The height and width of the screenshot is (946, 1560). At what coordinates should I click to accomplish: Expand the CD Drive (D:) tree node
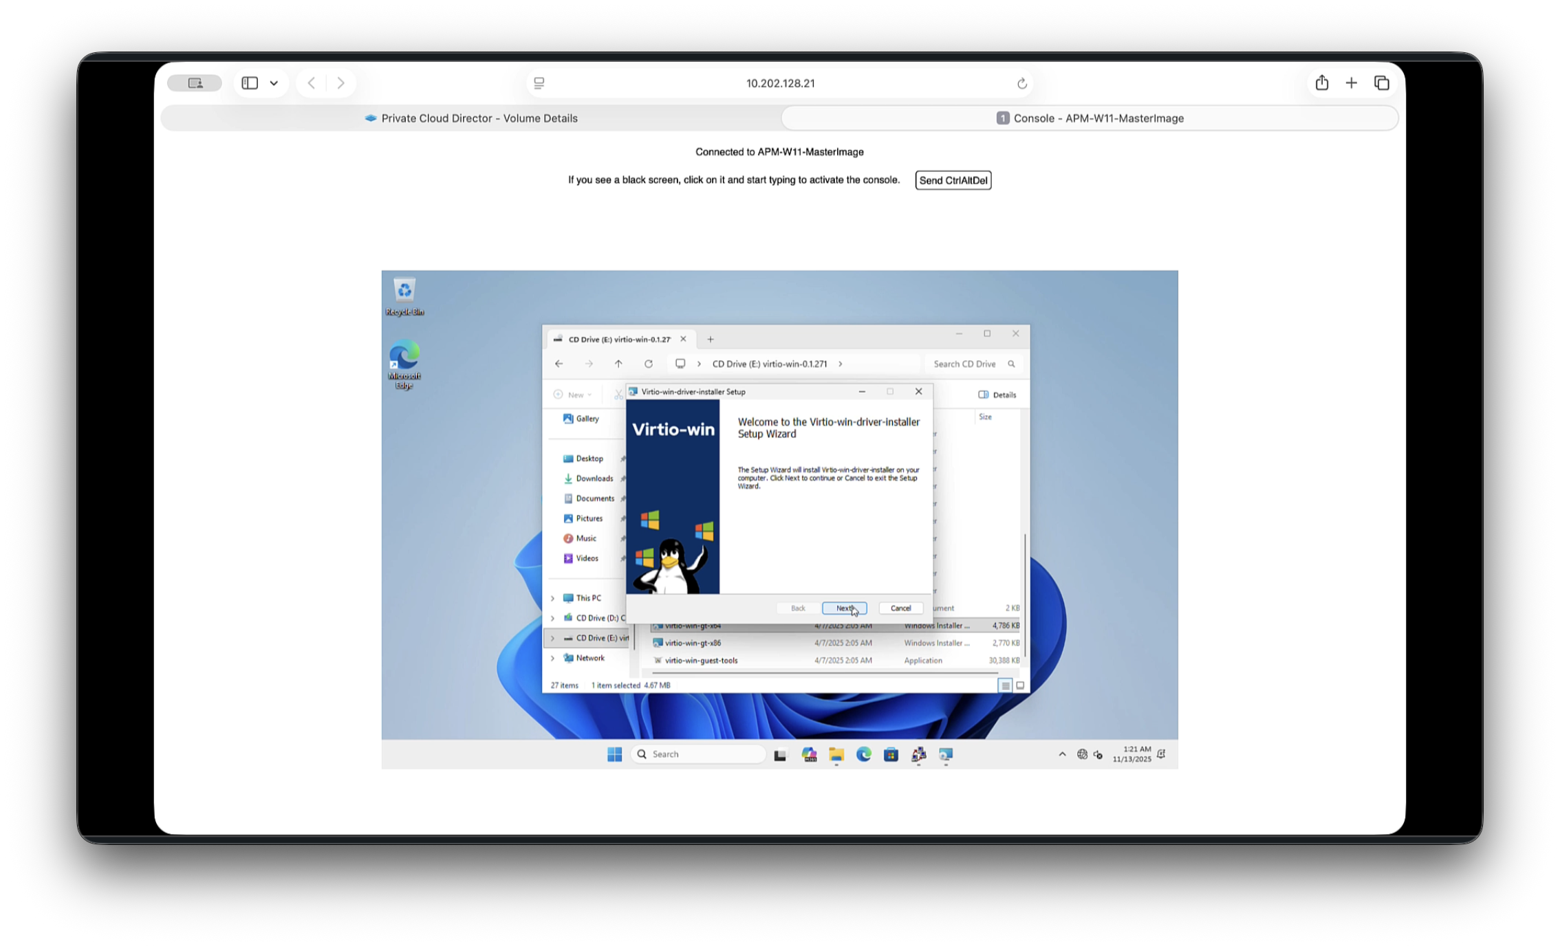pyautogui.click(x=552, y=618)
